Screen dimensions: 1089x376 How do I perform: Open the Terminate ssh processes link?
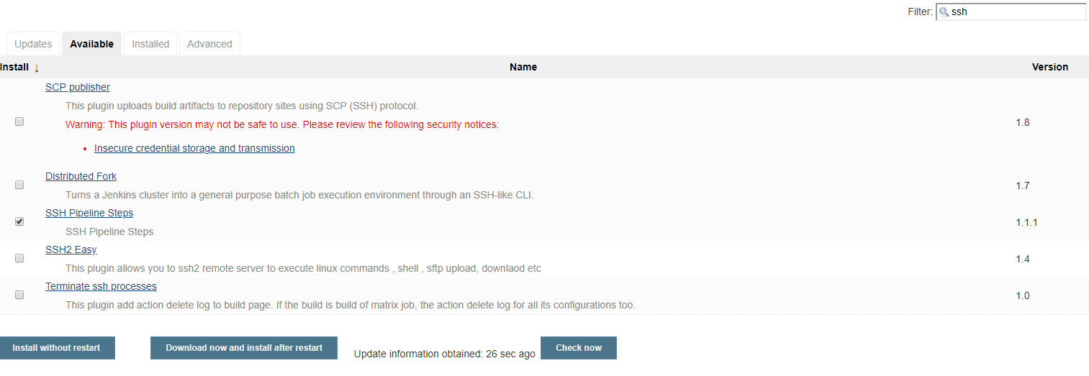(101, 286)
